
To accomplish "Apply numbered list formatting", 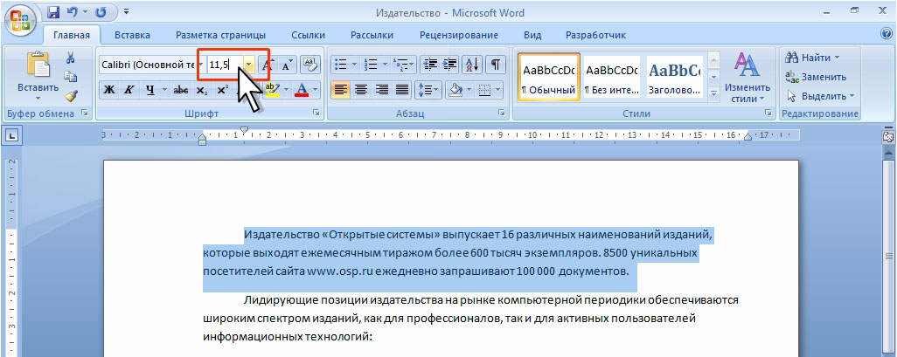I will 371,64.
